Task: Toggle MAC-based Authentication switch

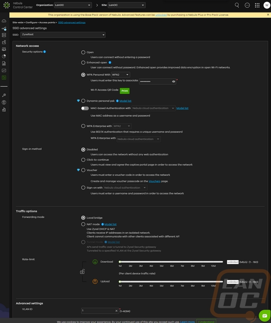Action: (85, 108)
